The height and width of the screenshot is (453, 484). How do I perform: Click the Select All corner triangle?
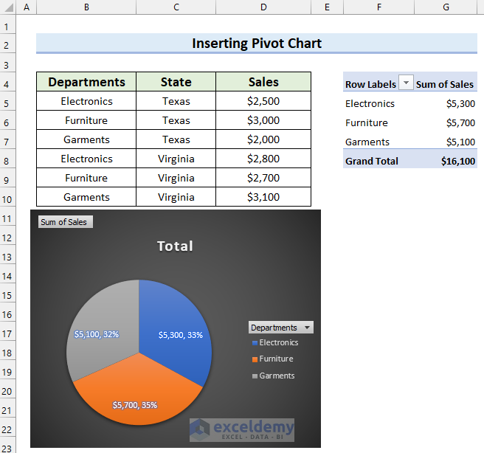pyautogui.click(x=8, y=7)
